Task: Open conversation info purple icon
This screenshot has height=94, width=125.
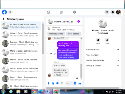Action: [78, 22]
